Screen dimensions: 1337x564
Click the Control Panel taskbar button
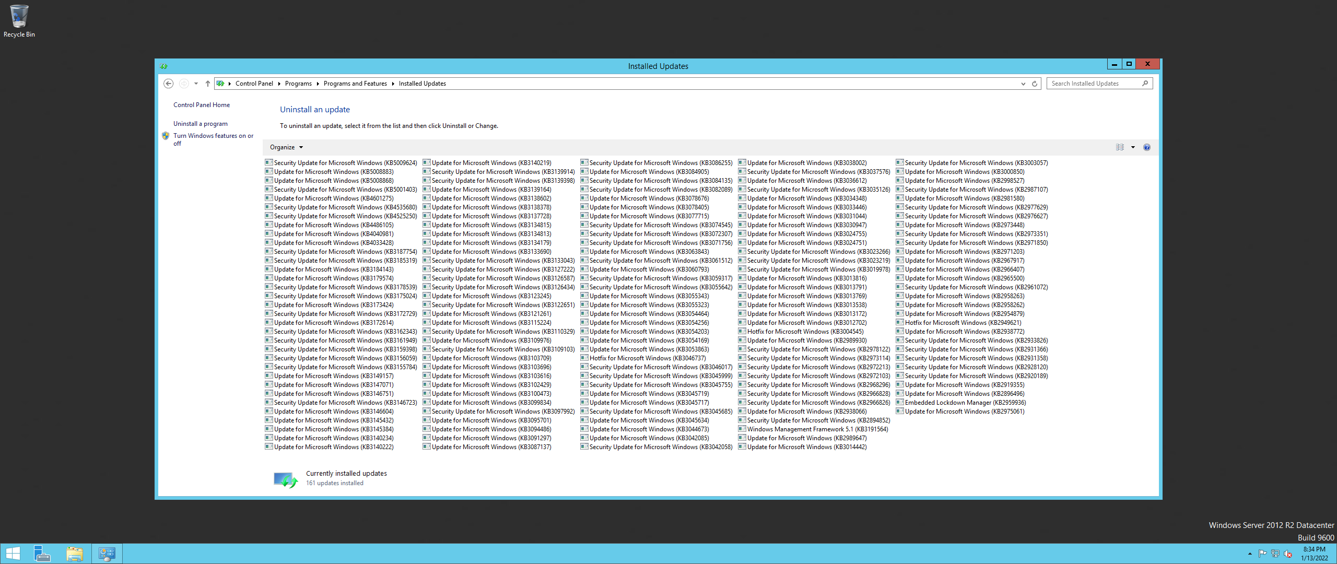coord(107,554)
